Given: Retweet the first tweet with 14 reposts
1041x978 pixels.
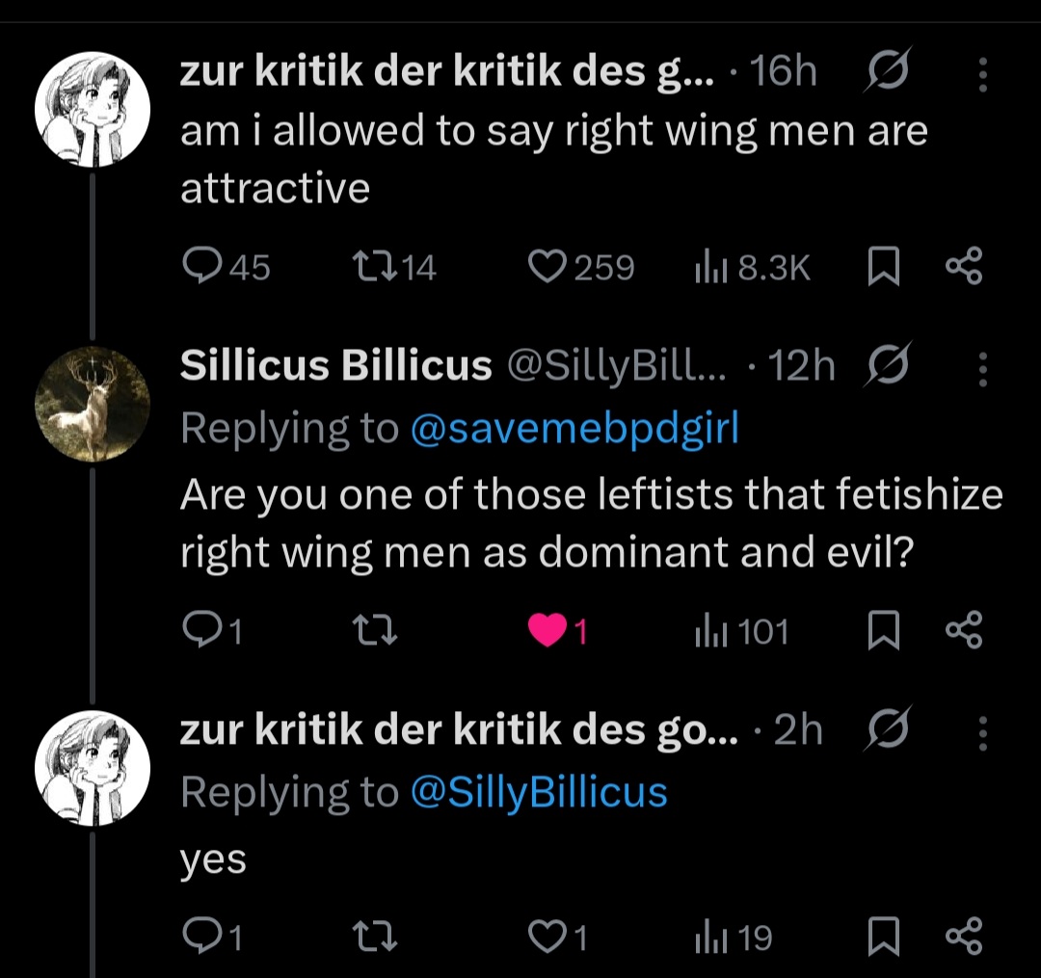Looking at the screenshot, I should click(367, 267).
